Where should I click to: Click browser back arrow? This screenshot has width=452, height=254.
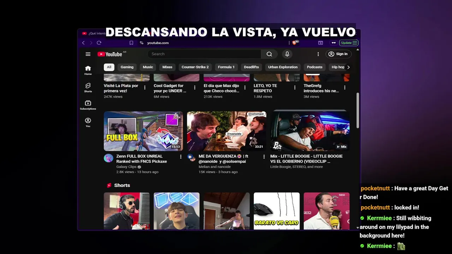pyautogui.click(x=83, y=43)
